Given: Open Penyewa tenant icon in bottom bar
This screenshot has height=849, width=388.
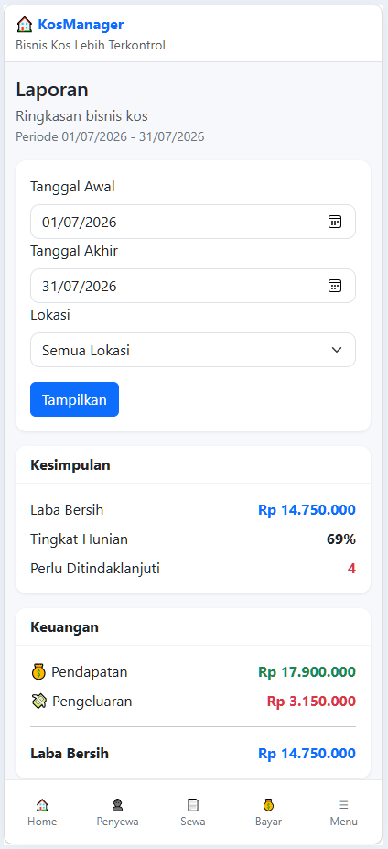Looking at the screenshot, I should coord(117,805).
